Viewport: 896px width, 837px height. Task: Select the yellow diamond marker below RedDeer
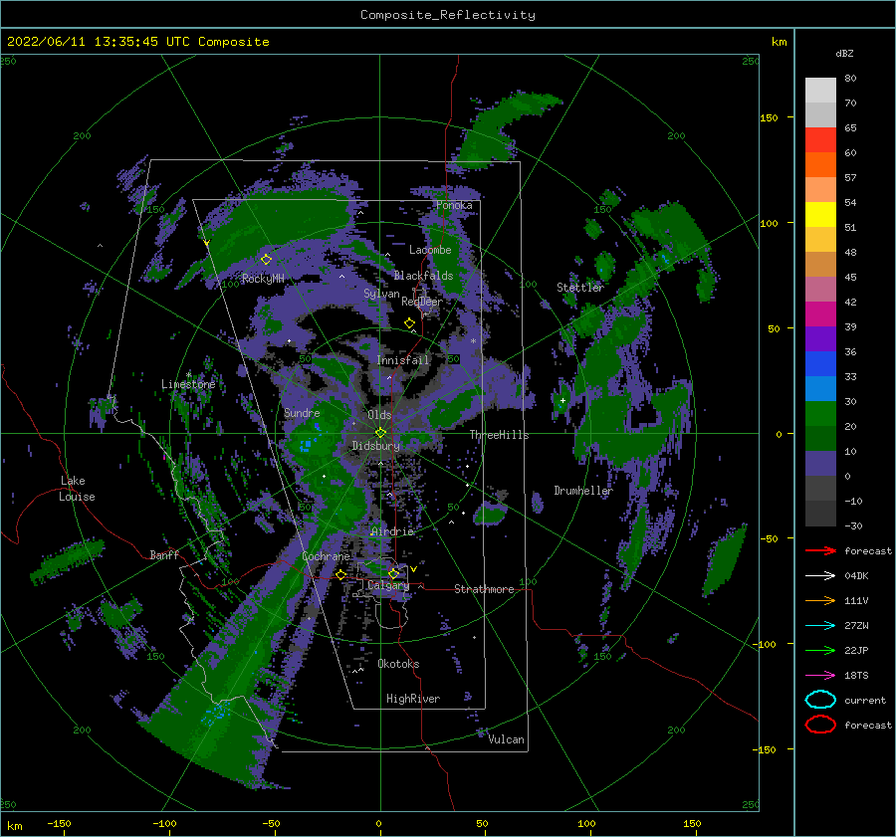click(409, 323)
